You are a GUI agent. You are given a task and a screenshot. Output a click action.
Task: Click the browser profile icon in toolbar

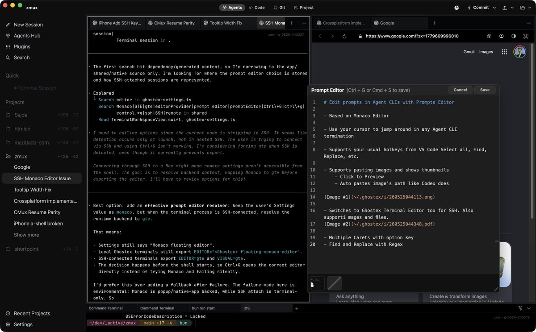coord(502,36)
